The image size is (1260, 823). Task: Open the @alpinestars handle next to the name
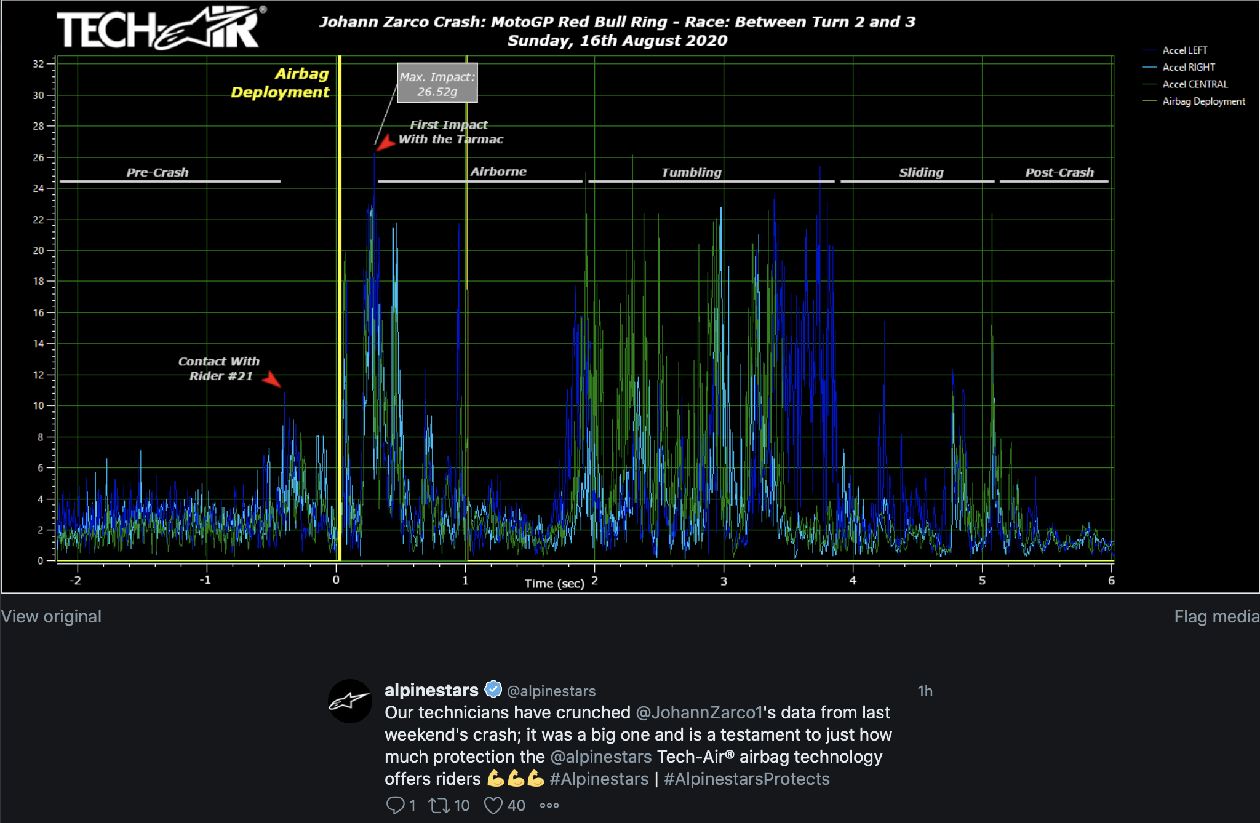click(x=551, y=691)
